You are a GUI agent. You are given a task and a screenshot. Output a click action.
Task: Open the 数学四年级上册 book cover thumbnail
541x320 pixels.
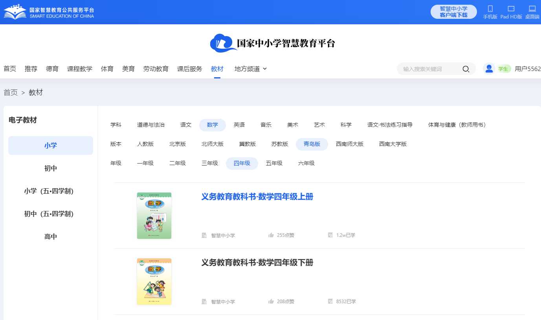pyautogui.click(x=154, y=216)
